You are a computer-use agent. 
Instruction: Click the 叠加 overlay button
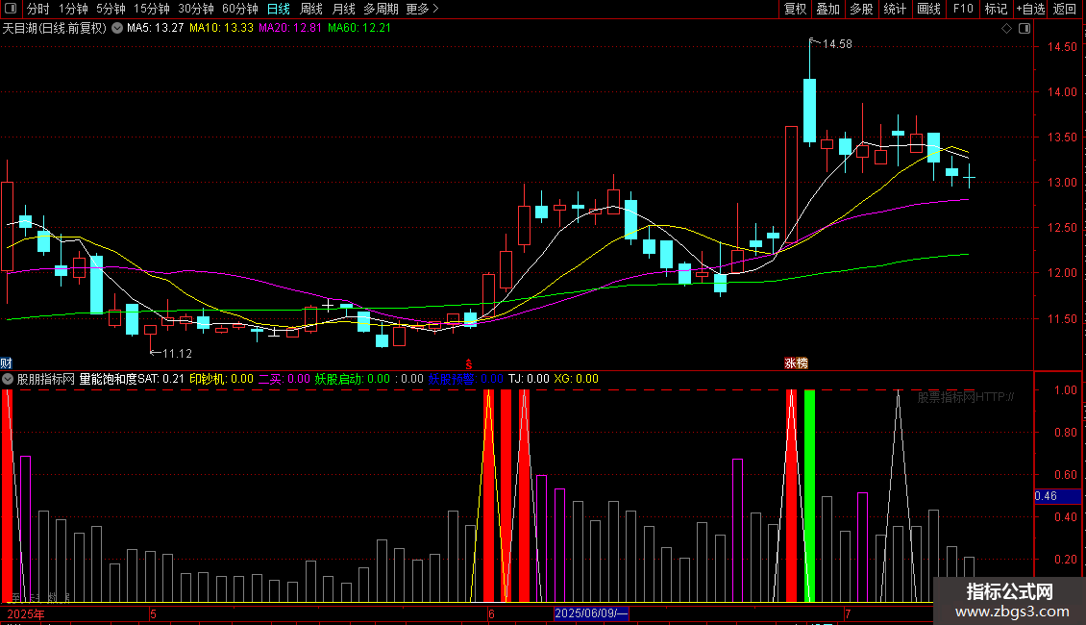(x=828, y=9)
